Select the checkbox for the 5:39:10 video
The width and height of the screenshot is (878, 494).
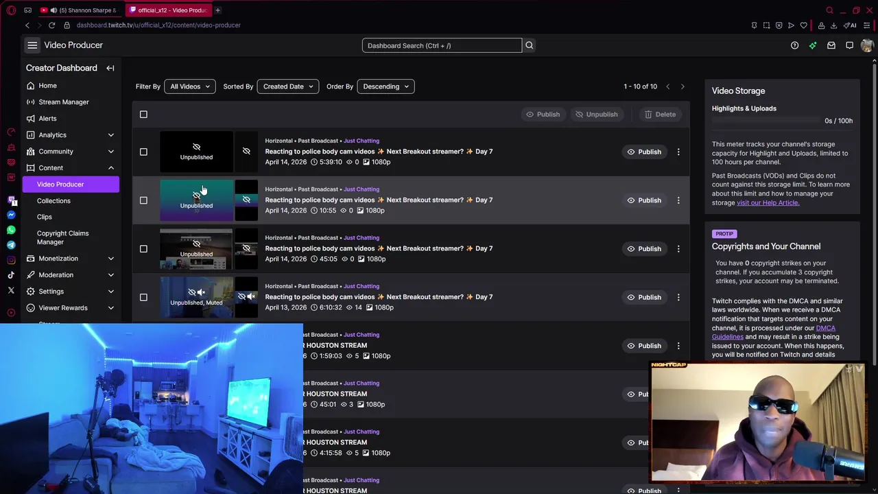pos(143,152)
